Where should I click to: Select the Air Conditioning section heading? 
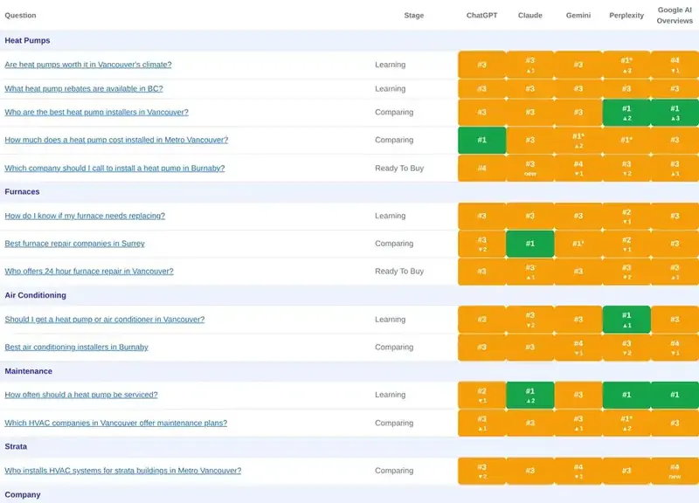coord(35,295)
